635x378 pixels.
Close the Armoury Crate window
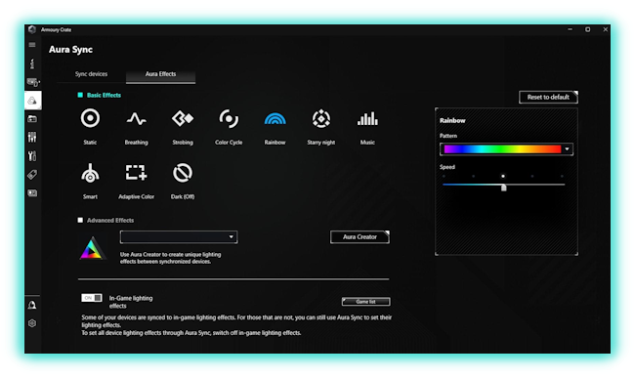(606, 29)
